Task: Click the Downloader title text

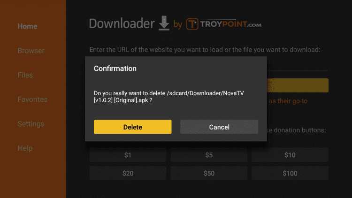Action: (x=122, y=23)
